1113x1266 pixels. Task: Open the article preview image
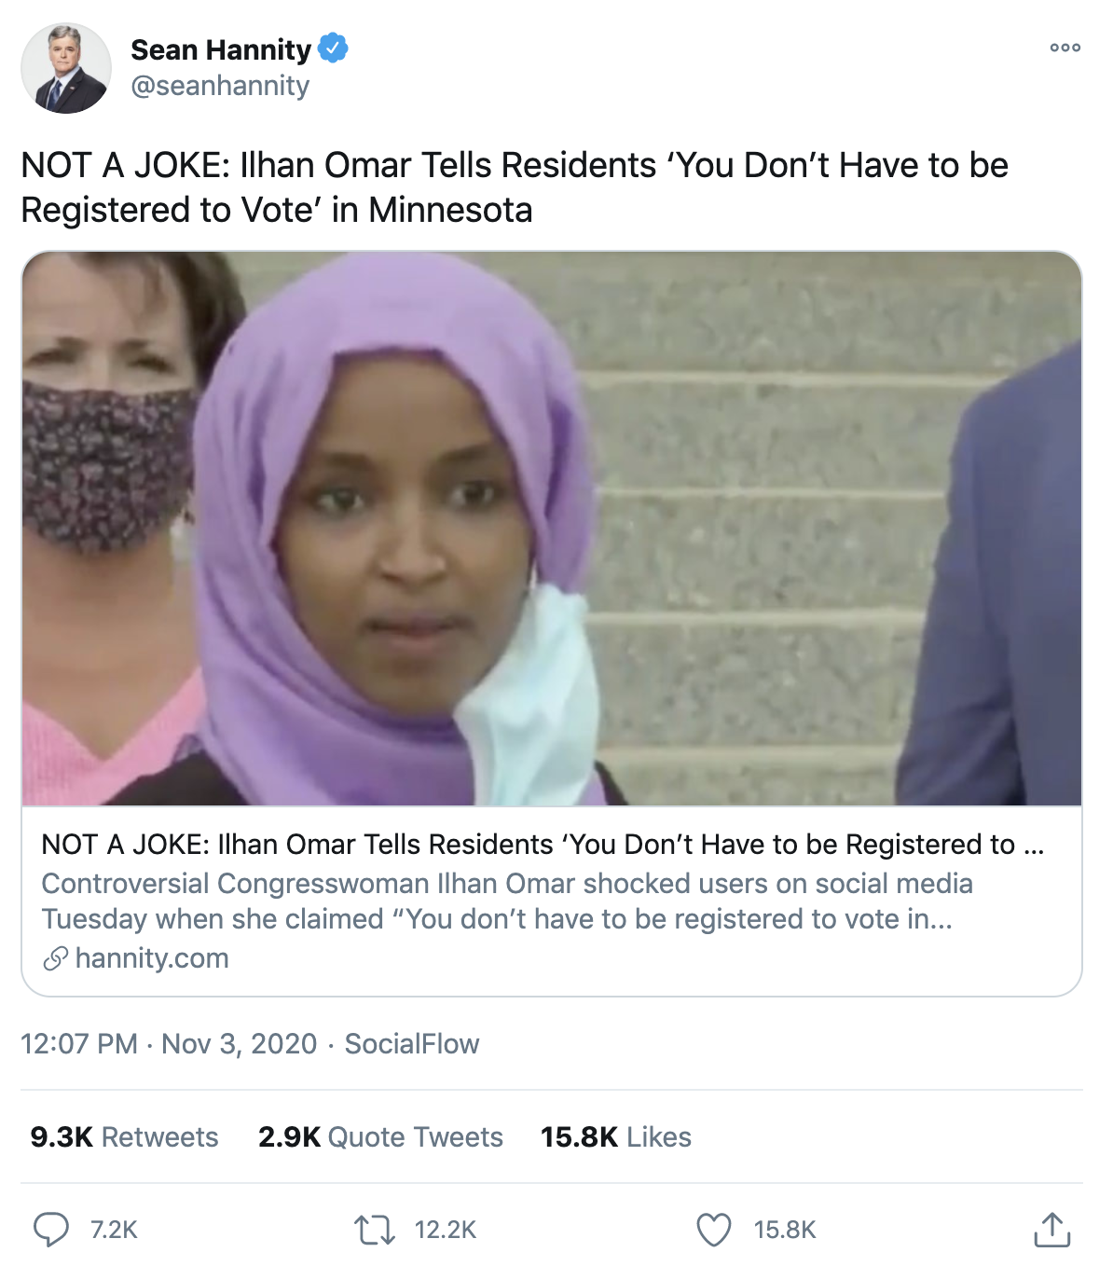[552, 529]
